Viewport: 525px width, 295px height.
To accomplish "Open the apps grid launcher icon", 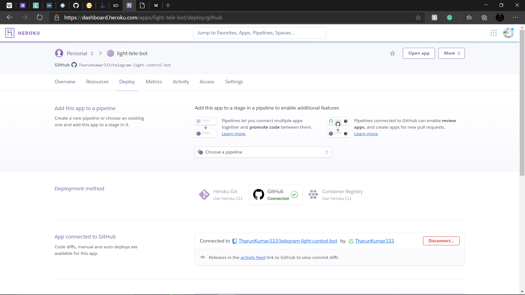I will (494, 33).
